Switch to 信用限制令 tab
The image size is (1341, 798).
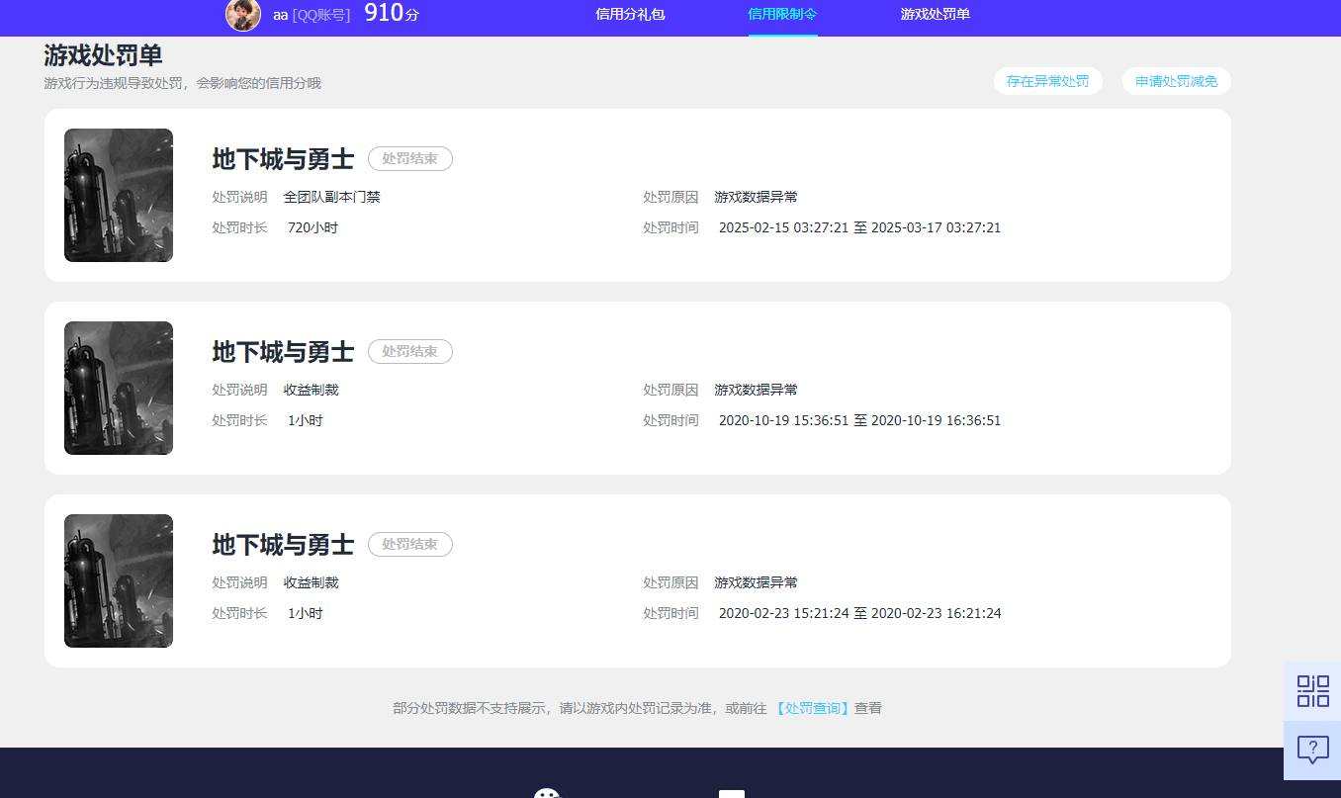click(x=782, y=15)
